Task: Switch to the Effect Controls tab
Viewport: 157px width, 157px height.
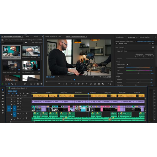Action: coord(120,37)
